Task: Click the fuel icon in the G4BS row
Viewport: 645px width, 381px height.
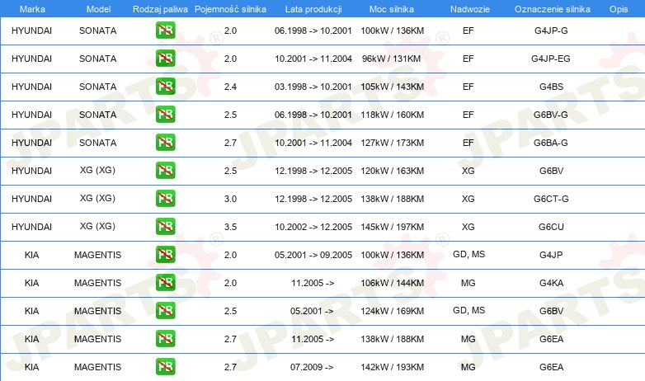Action: 165,86
